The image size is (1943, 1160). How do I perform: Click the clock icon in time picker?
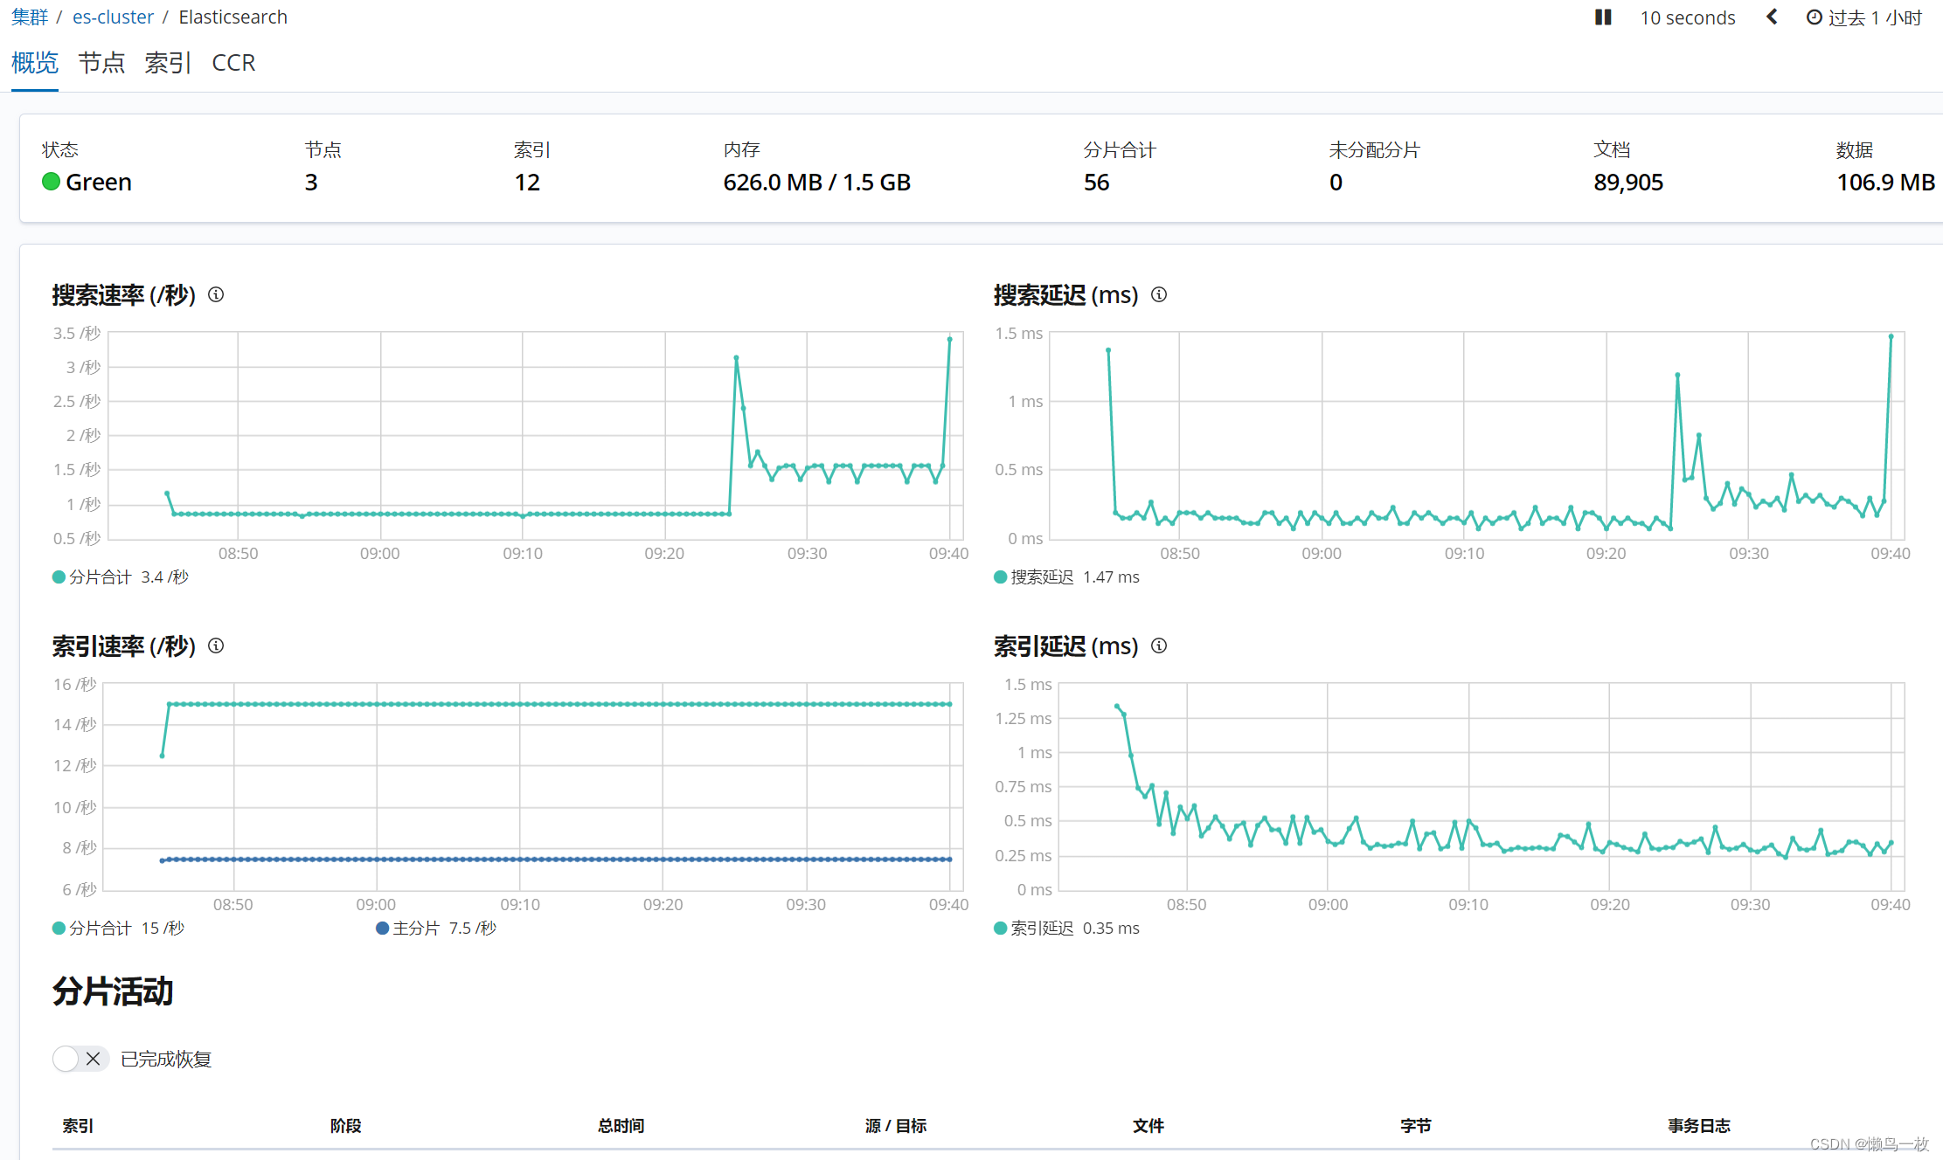point(1814,17)
